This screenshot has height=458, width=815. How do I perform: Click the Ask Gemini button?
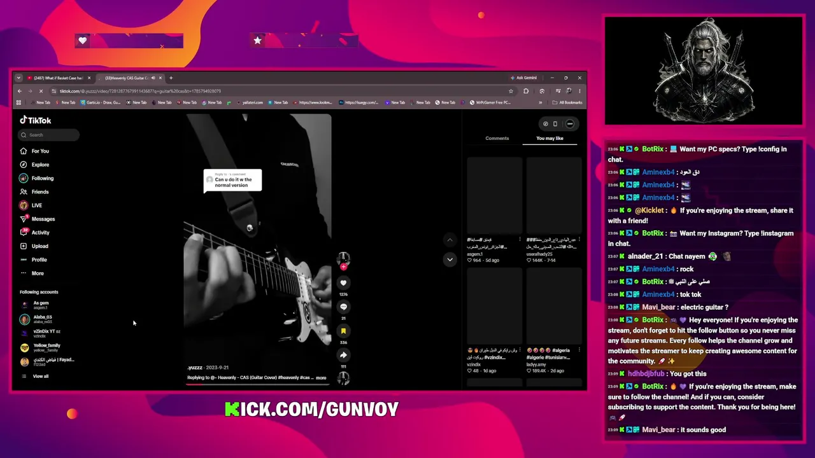[x=523, y=78]
